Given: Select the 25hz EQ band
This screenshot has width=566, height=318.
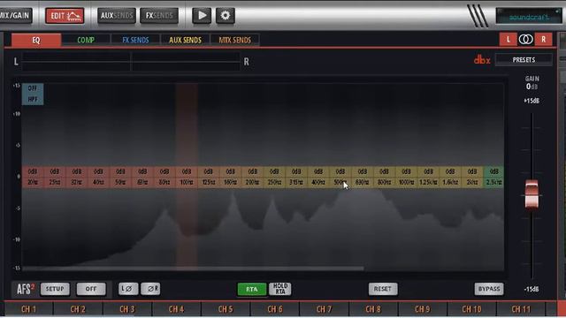Looking at the screenshot, I should tap(55, 177).
